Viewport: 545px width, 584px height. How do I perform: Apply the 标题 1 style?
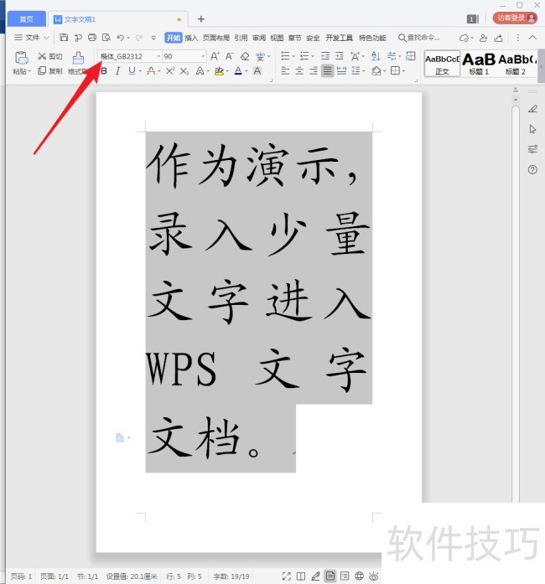click(x=479, y=64)
